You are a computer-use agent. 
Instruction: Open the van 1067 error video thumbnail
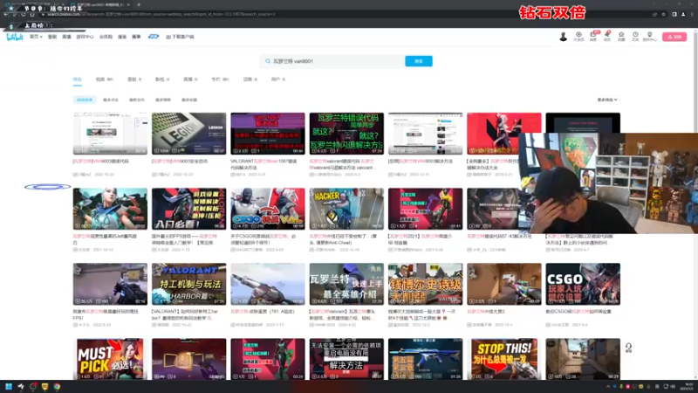coord(268,134)
